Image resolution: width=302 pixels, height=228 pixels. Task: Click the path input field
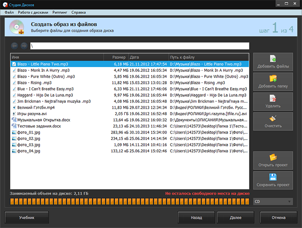138,46
